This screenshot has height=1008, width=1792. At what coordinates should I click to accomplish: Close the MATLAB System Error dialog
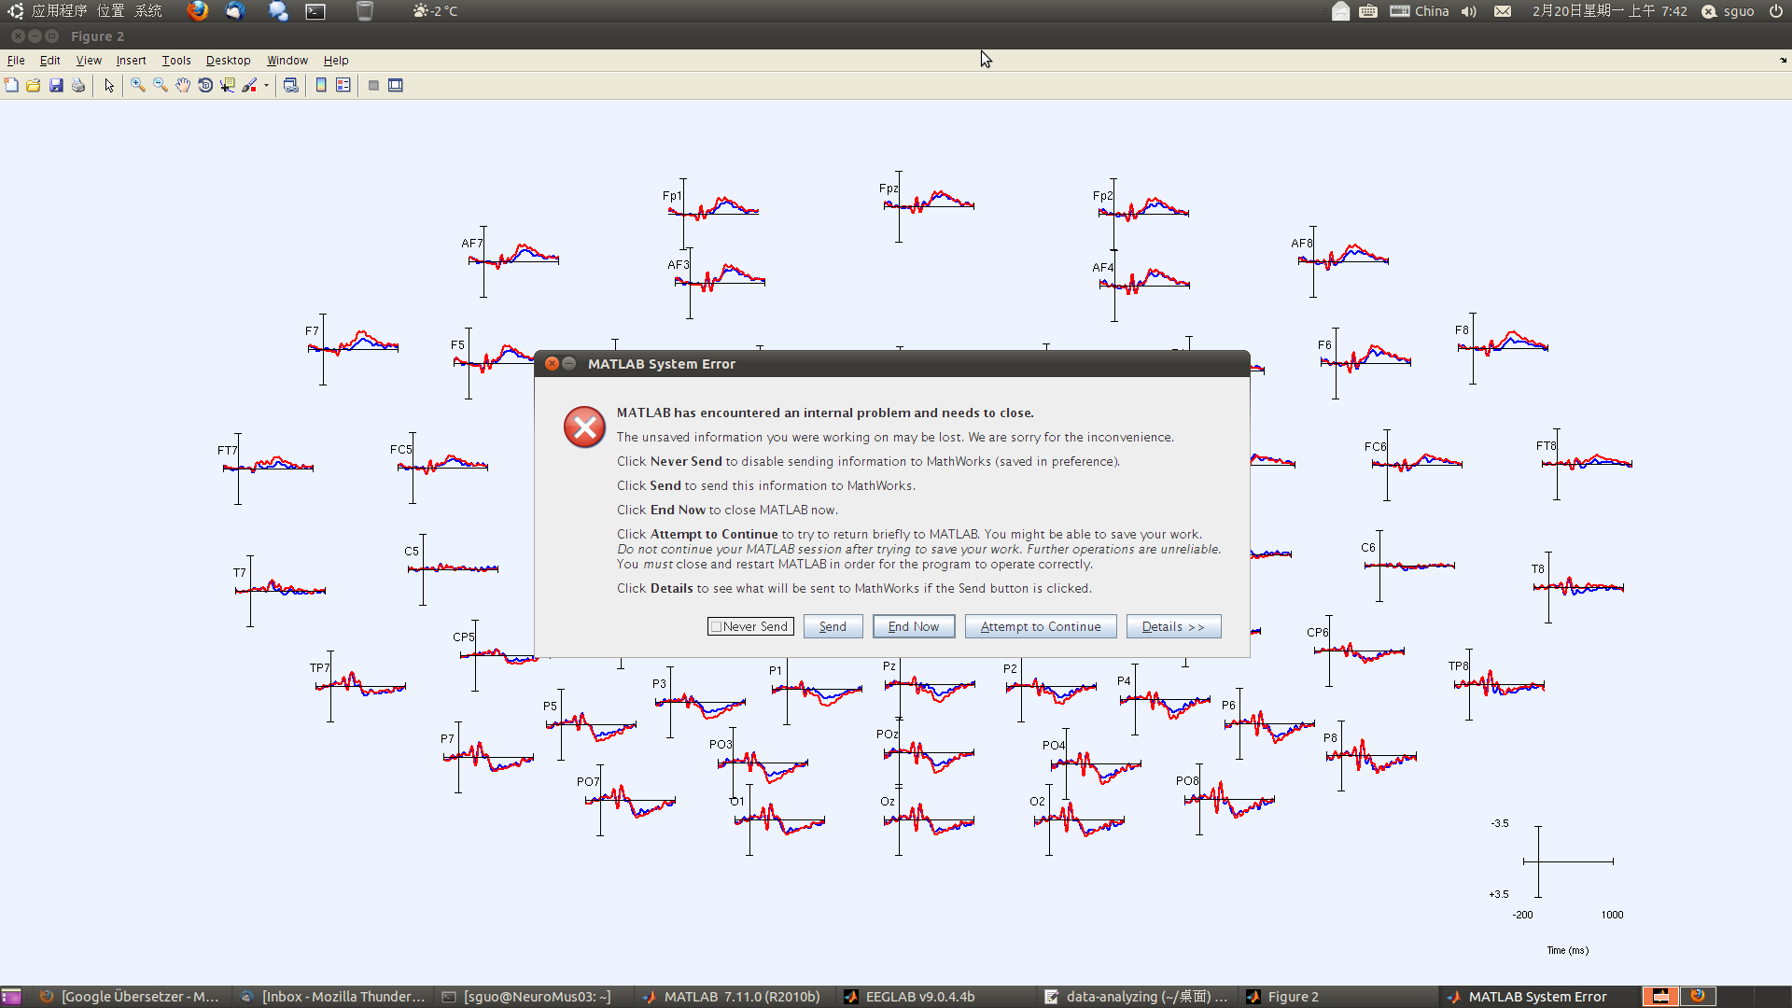[552, 363]
